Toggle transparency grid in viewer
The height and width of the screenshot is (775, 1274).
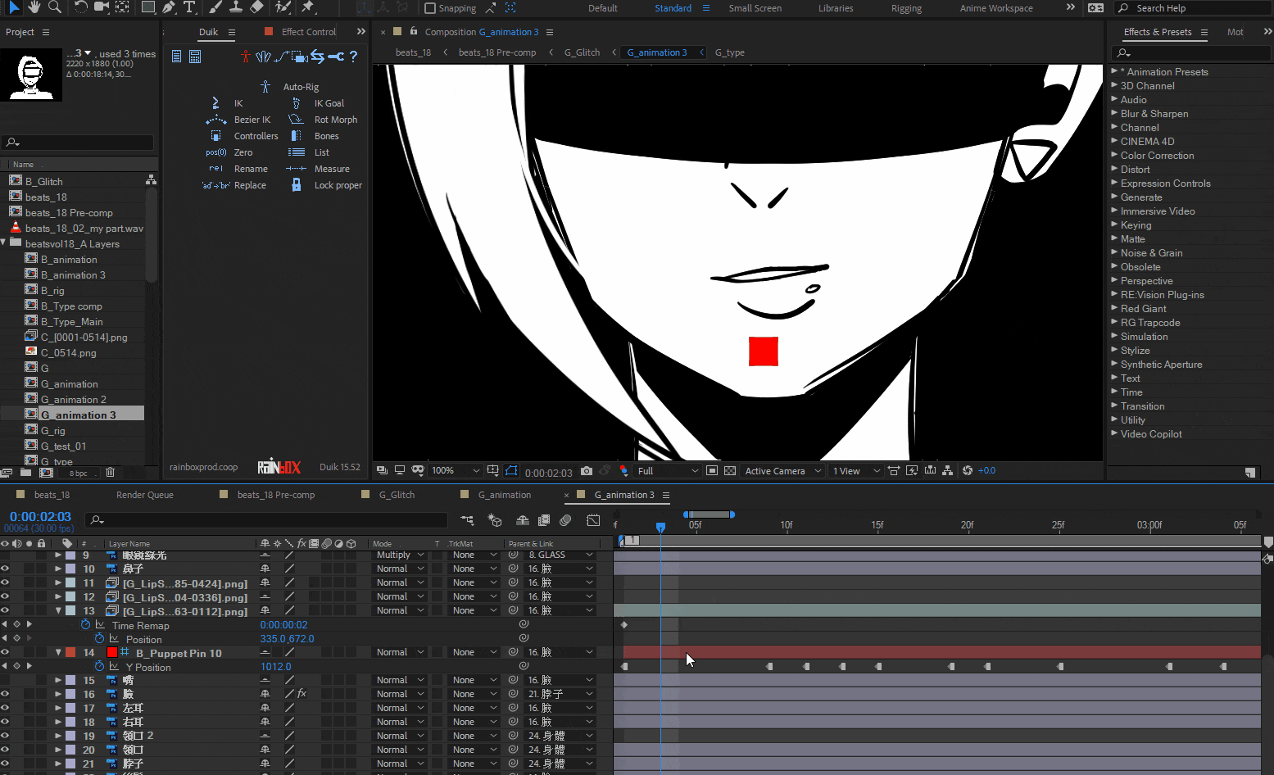[x=730, y=471]
